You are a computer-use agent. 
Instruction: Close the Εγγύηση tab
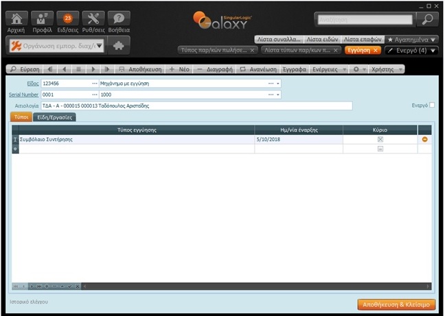[x=375, y=50]
